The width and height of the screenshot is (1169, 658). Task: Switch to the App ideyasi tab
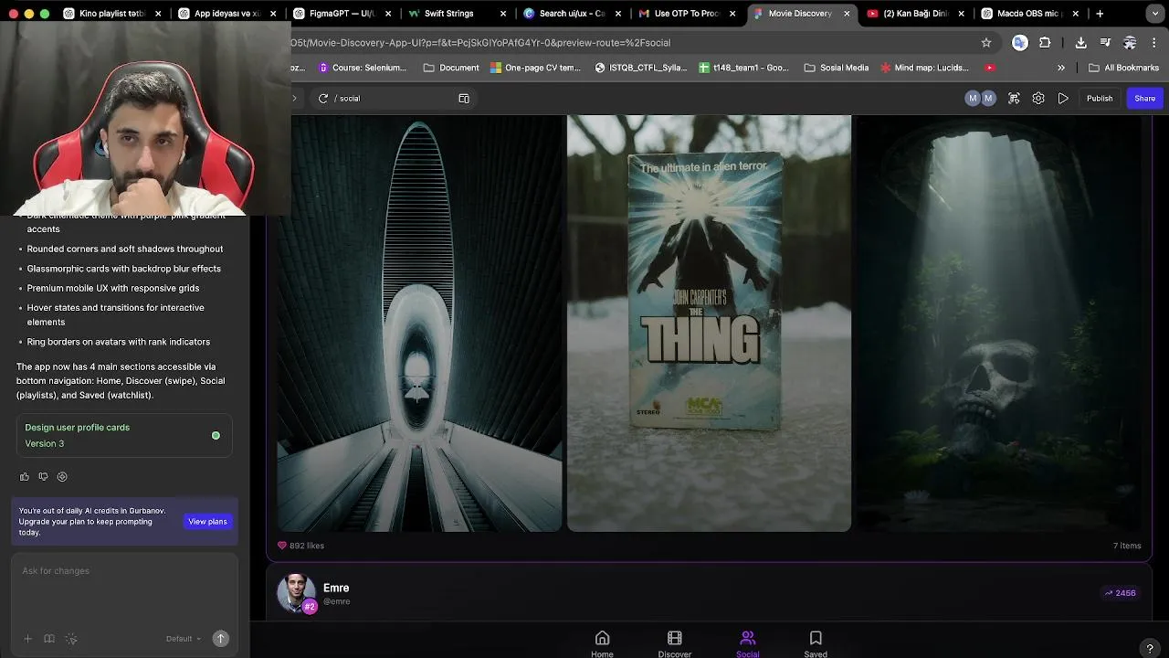pos(226,14)
